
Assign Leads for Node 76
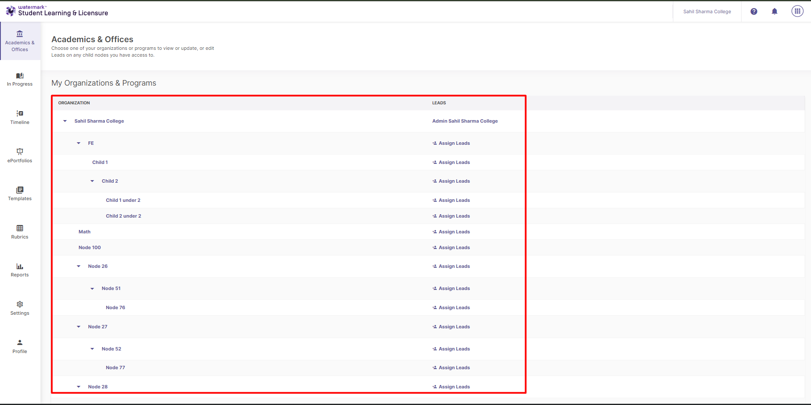coord(451,307)
